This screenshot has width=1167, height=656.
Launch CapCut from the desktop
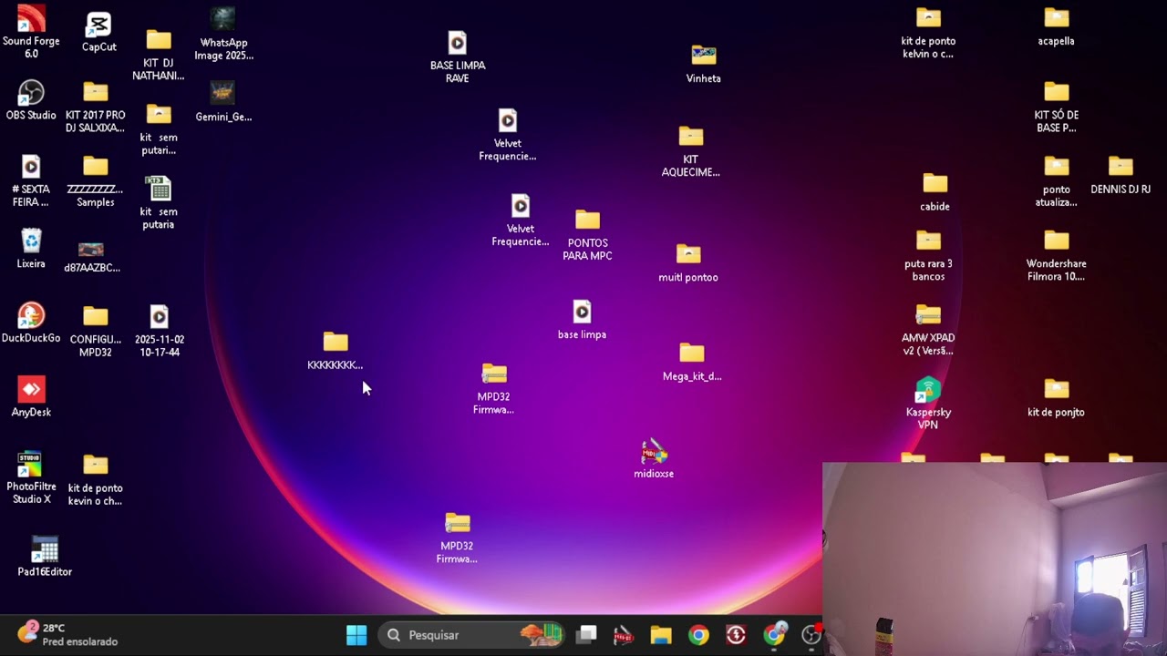pyautogui.click(x=98, y=32)
